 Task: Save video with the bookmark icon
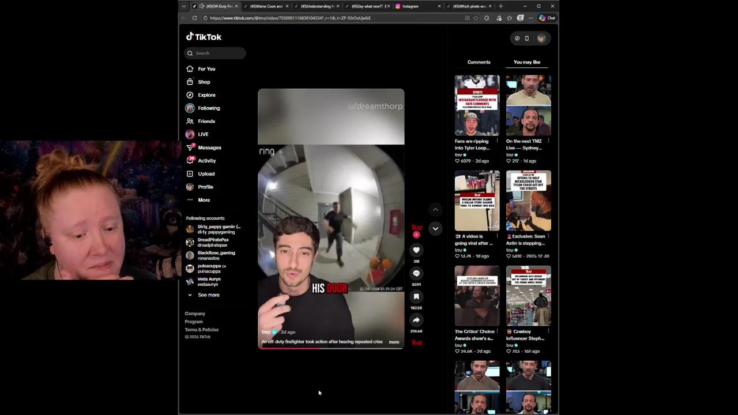(x=416, y=297)
